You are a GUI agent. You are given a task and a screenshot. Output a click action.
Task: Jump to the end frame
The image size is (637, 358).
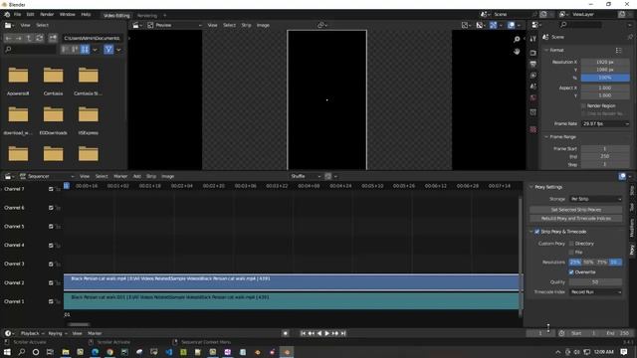click(343, 333)
